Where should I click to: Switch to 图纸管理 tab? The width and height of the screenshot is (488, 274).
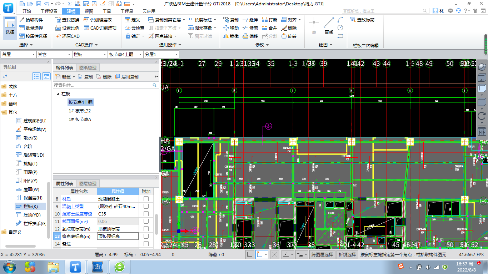coord(88,67)
